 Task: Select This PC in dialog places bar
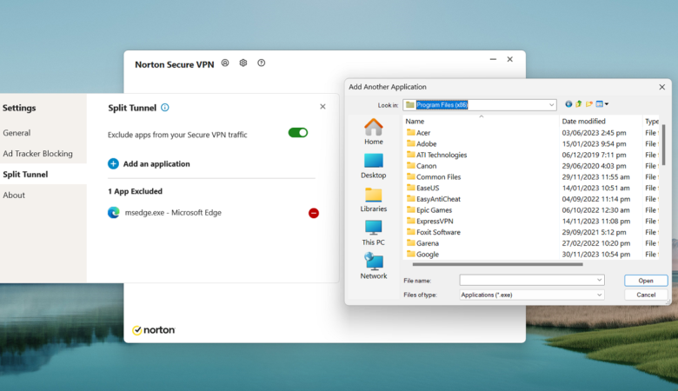373,233
